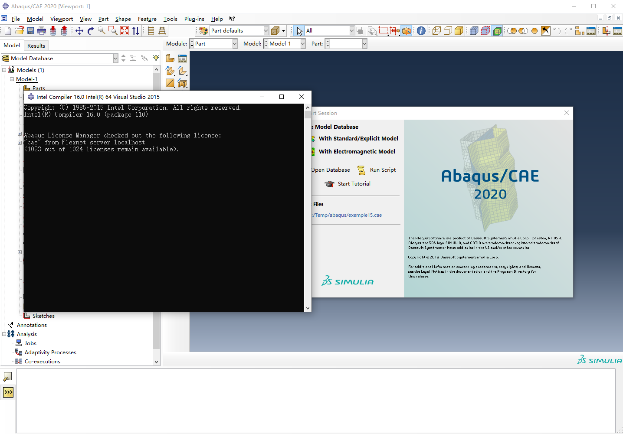The width and height of the screenshot is (623, 434).
Task: Click the red rectangle drag-select shape icon
Action: [384, 31]
